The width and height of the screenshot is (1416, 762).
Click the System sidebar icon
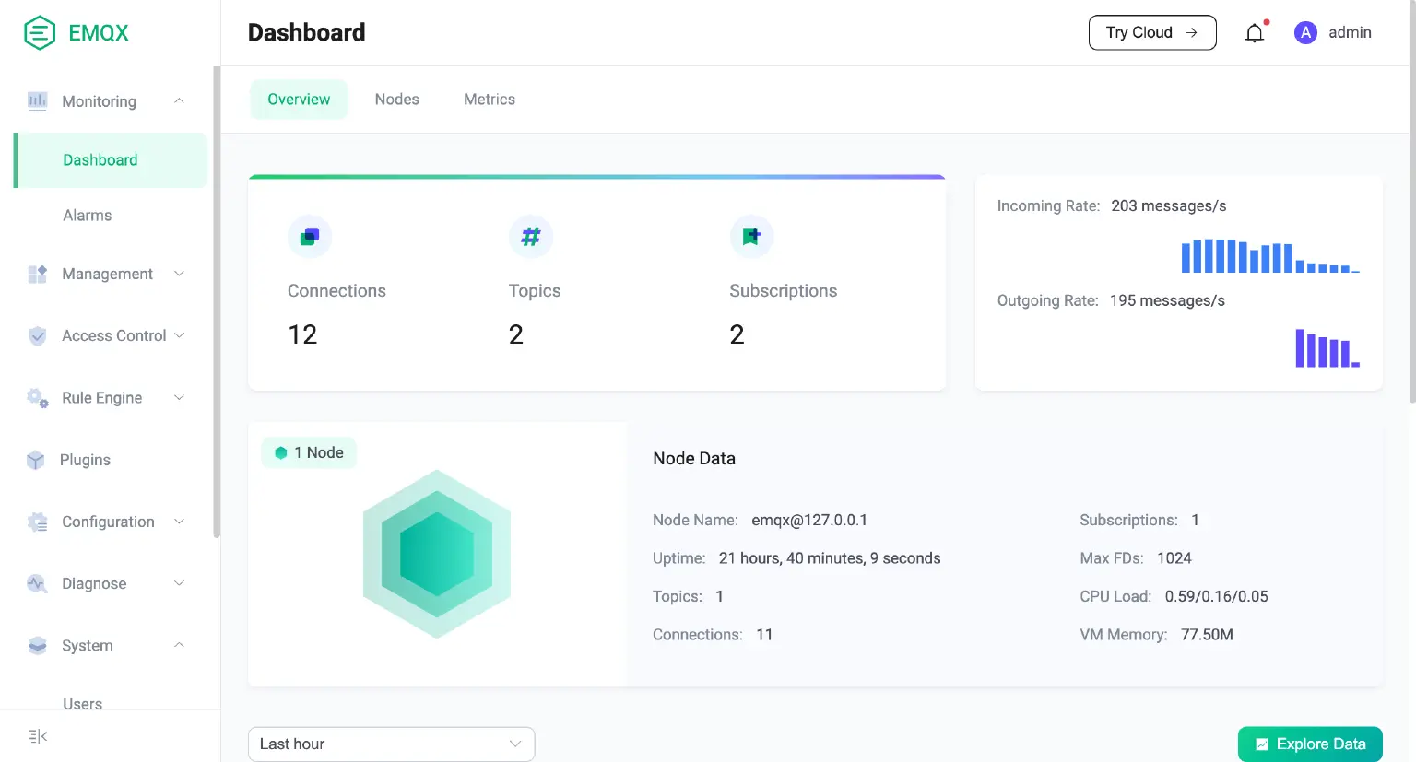pyautogui.click(x=37, y=645)
